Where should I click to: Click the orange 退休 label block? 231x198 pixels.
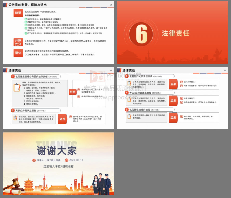tap(18, 53)
